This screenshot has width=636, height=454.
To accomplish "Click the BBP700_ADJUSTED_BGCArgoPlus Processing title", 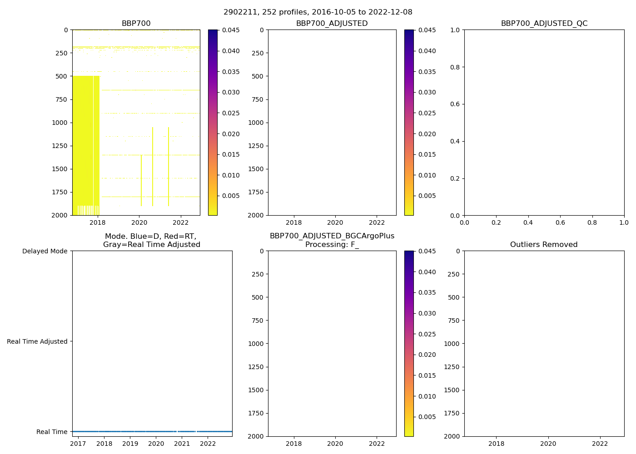I will tap(332, 240).
